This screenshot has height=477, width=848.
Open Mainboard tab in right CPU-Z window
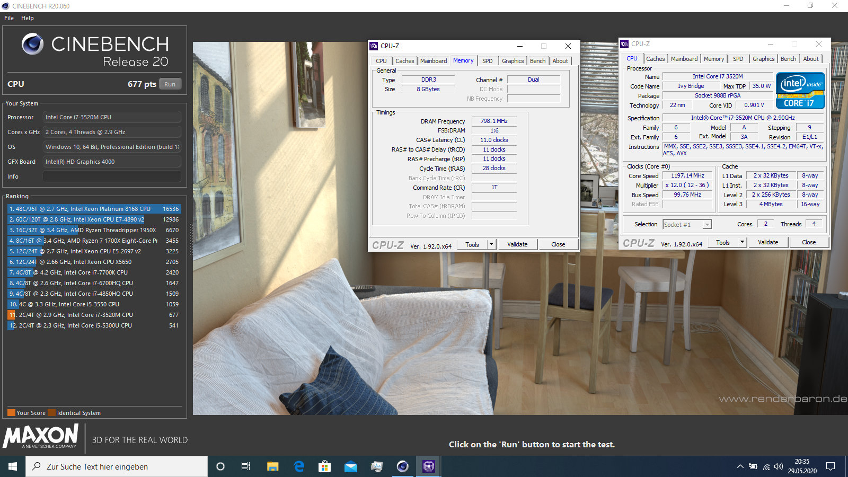click(684, 59)
